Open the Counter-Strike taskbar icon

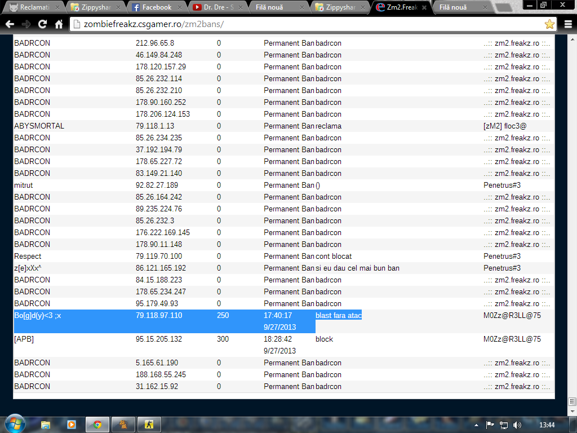(149, 425)
